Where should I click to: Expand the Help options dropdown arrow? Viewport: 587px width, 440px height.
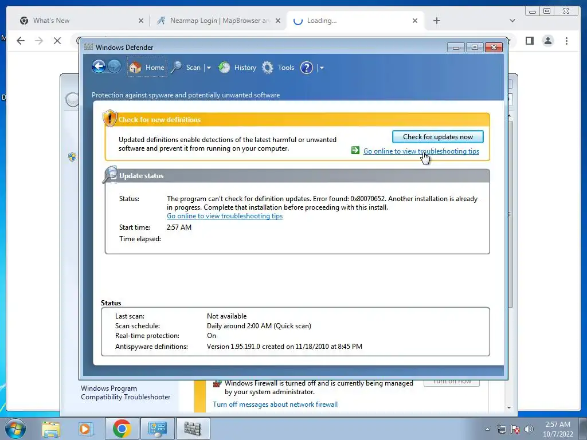(x=322, y=68)
